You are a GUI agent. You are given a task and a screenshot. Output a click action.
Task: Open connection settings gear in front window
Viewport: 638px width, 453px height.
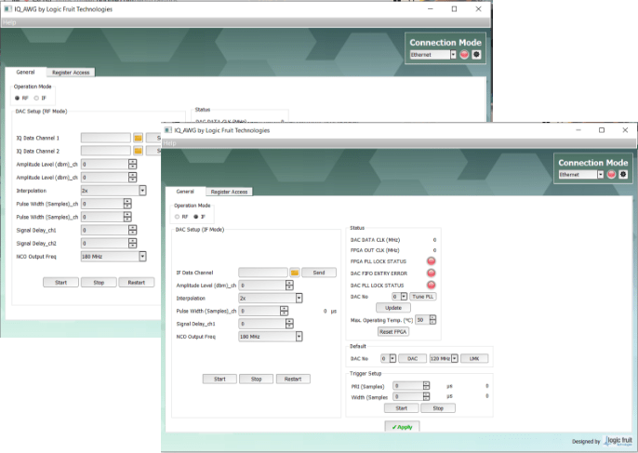pyautogui.click(x=623, y=175)
